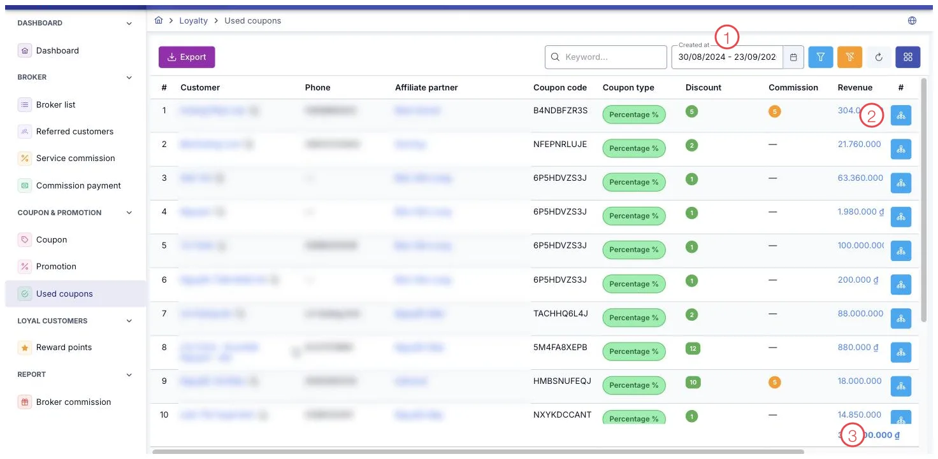Click the Export button

(x=187, y=57)
